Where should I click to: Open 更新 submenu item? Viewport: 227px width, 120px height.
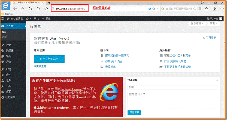4,37
